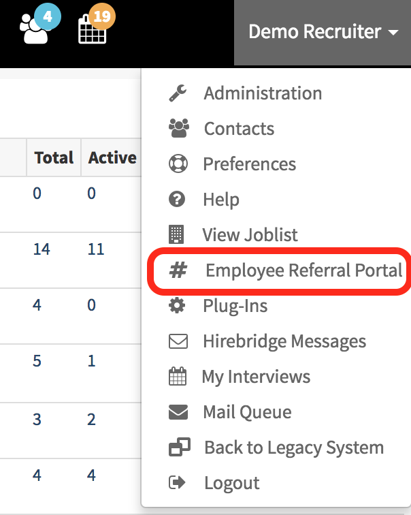The image size is (411, 515).
Task: Open the Active count link 11
Action: pyautogui.click(x=96, y=249)
